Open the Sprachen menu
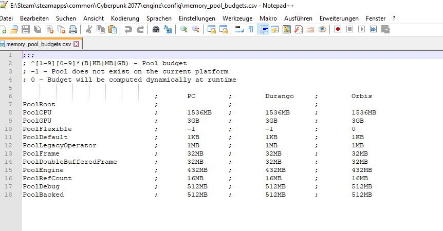443x231 pixels. pos(159,18)
